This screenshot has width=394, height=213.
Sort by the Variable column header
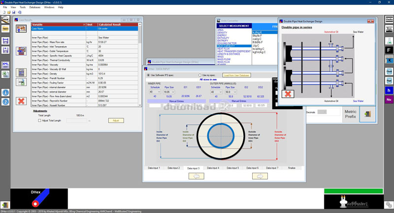[x=58, y=25]
